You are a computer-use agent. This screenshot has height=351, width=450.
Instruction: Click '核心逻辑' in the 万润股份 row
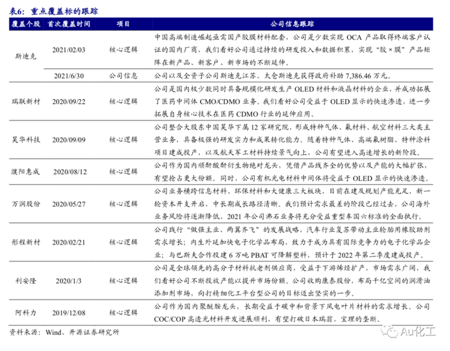[x=123, y=204]
